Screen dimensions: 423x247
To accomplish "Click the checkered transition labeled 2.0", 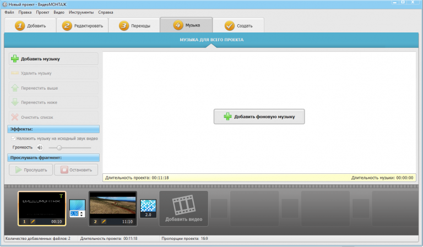I will [148, 208].
